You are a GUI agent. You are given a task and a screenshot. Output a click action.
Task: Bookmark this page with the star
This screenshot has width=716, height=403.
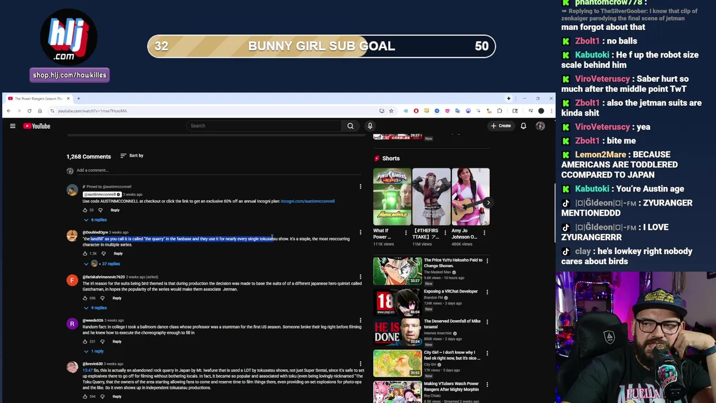pos(391,111)
